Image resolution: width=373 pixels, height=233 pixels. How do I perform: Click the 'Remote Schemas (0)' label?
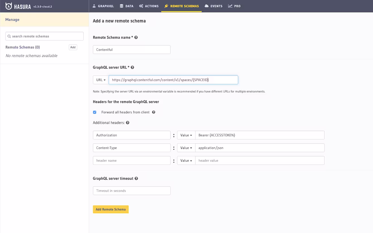(x=23, y=47)
